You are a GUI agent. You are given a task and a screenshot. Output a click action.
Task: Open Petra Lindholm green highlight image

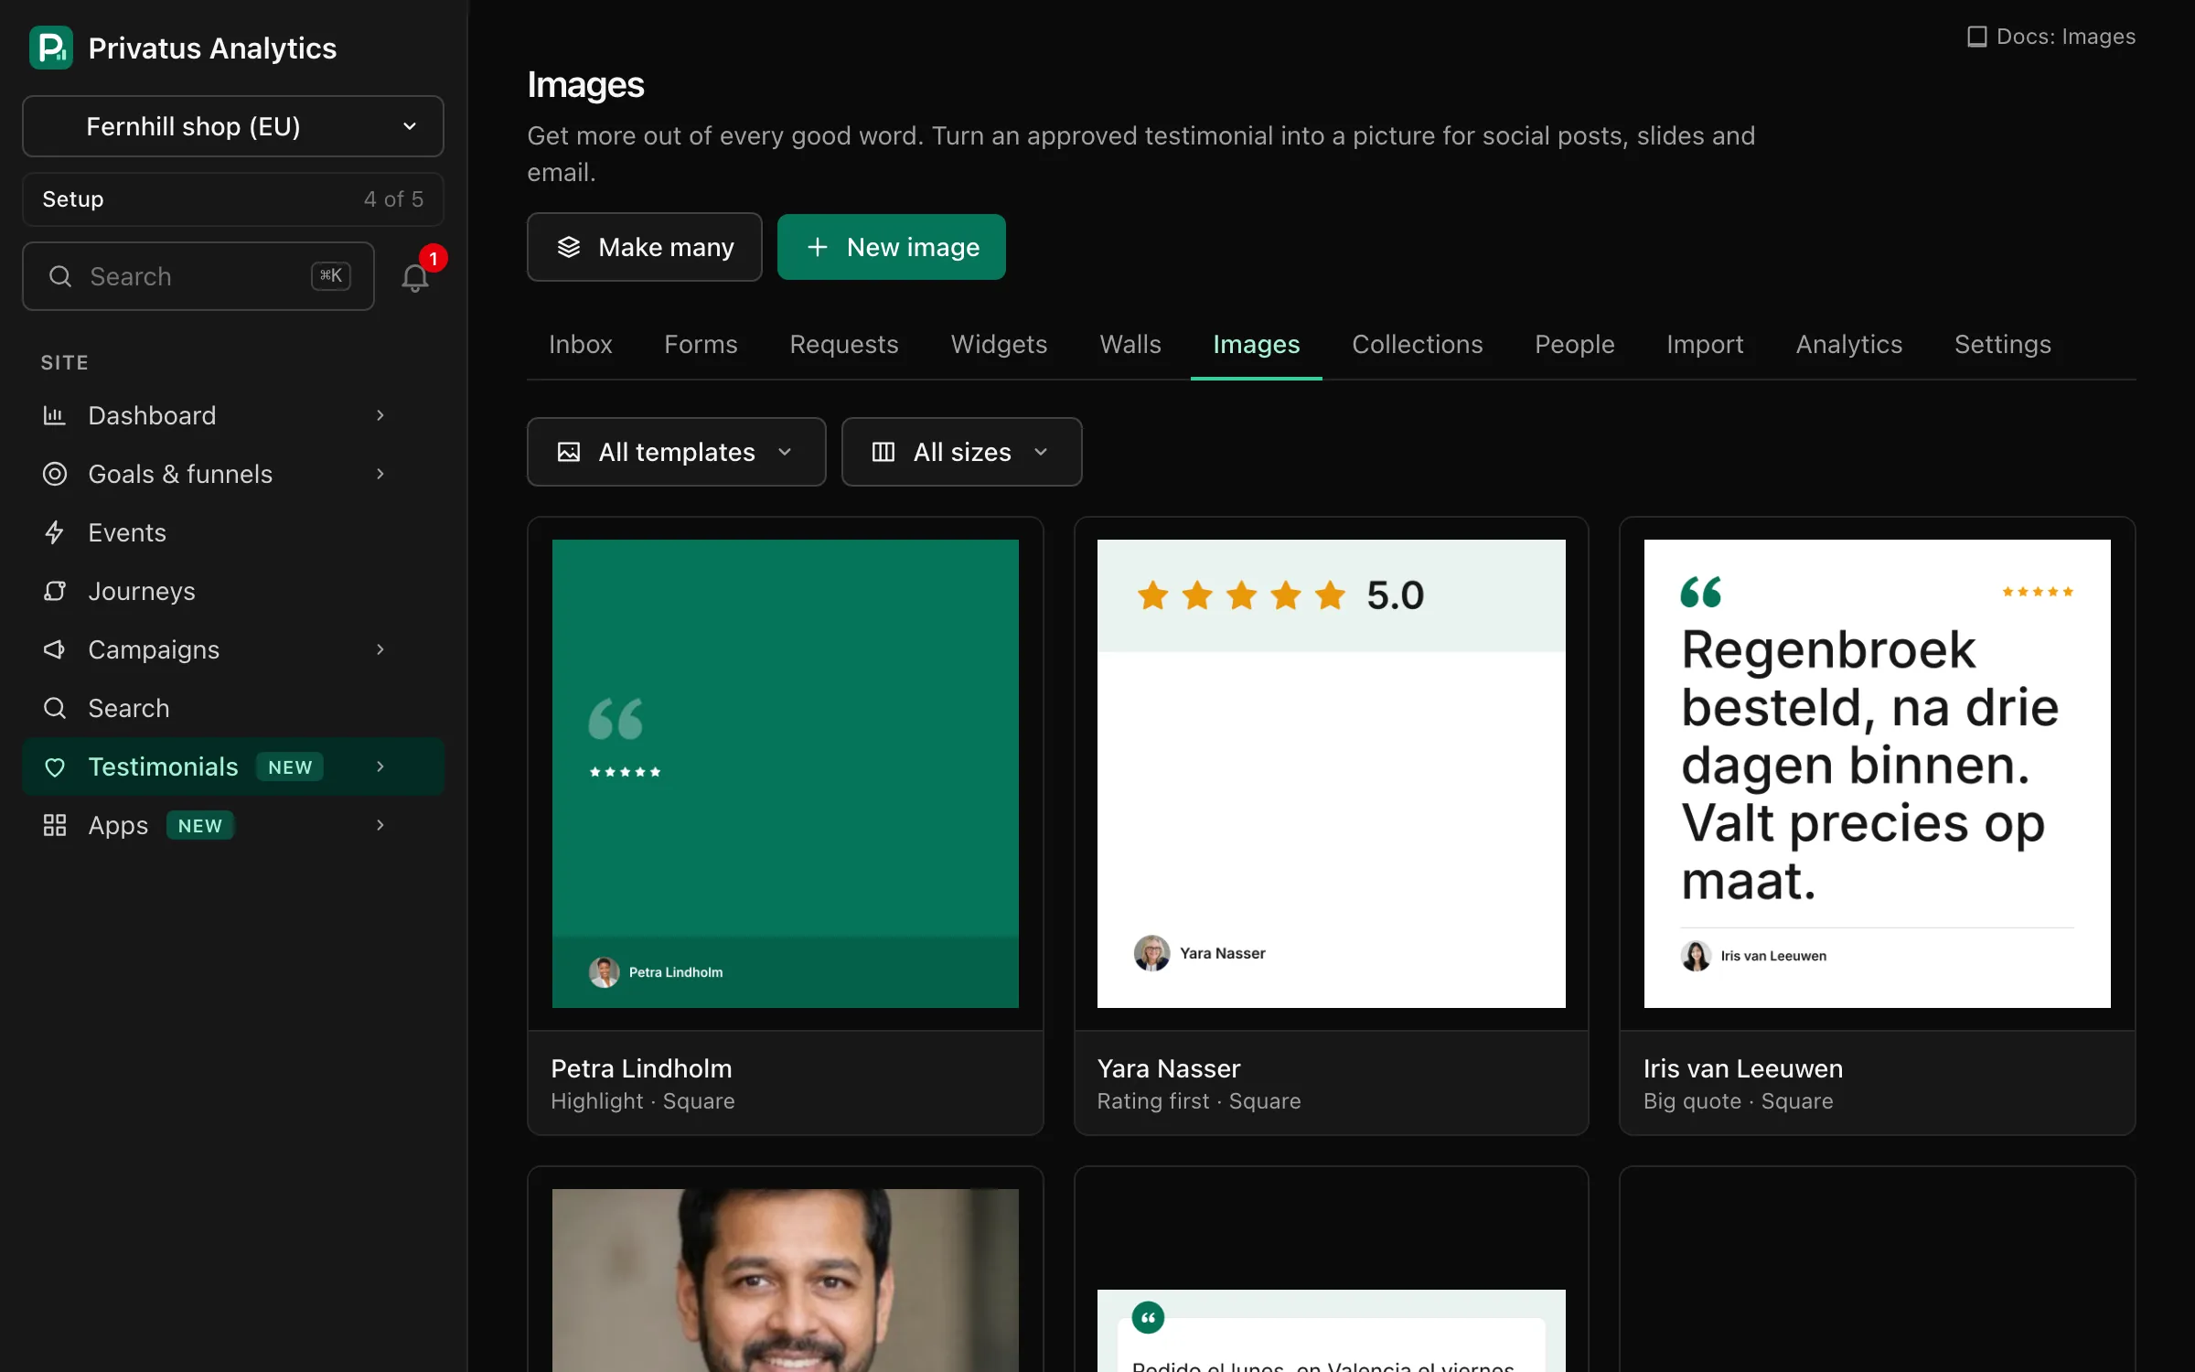click(786, 774)
